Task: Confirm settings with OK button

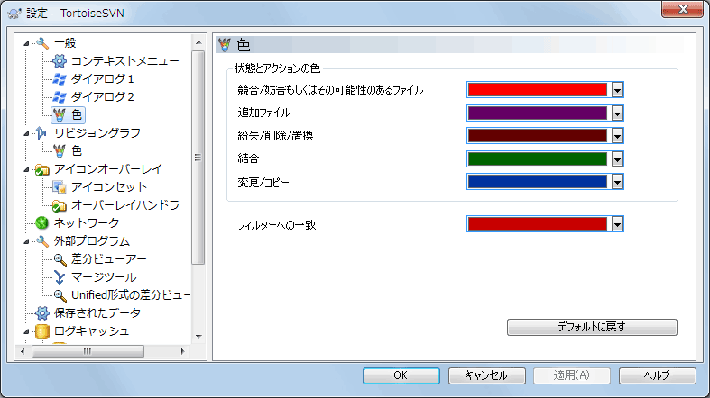Action: [401, 375]
